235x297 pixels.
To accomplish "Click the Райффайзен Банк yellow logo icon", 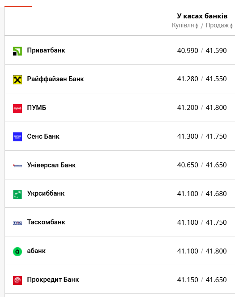I will tap(17, 80).
